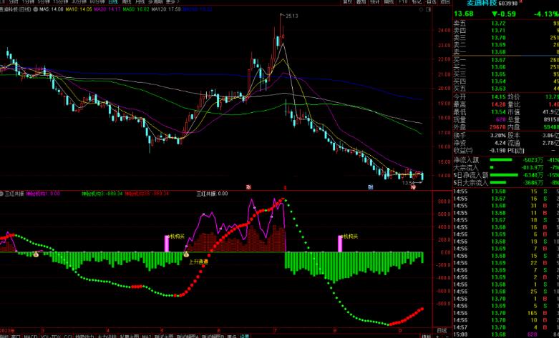Click the 统计 toolbar button
The width and height of the screenshot is (559, 338).
[x=374, y=1]
